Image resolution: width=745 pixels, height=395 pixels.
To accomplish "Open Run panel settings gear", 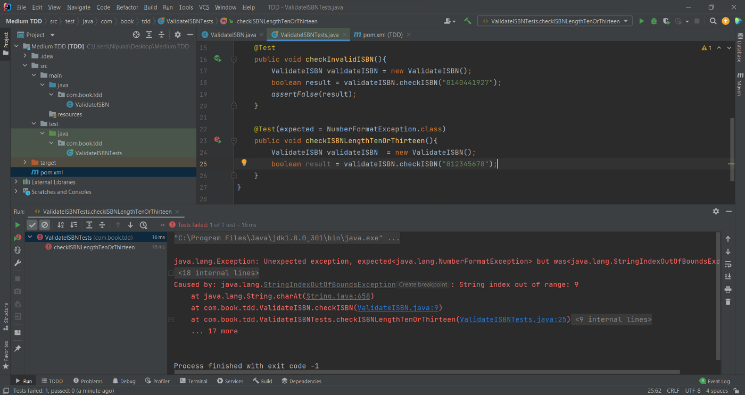I will pos(716,211).
